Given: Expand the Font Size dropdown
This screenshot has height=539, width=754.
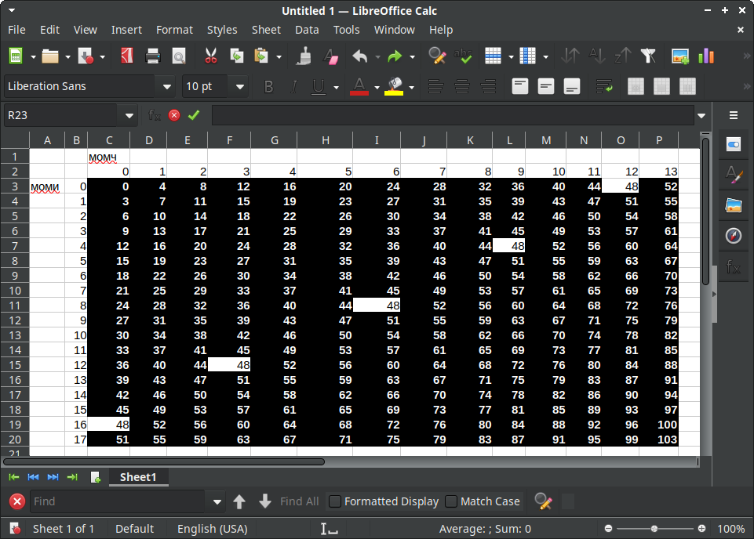Looking at the screenshot, I should (x=239, y=87).
